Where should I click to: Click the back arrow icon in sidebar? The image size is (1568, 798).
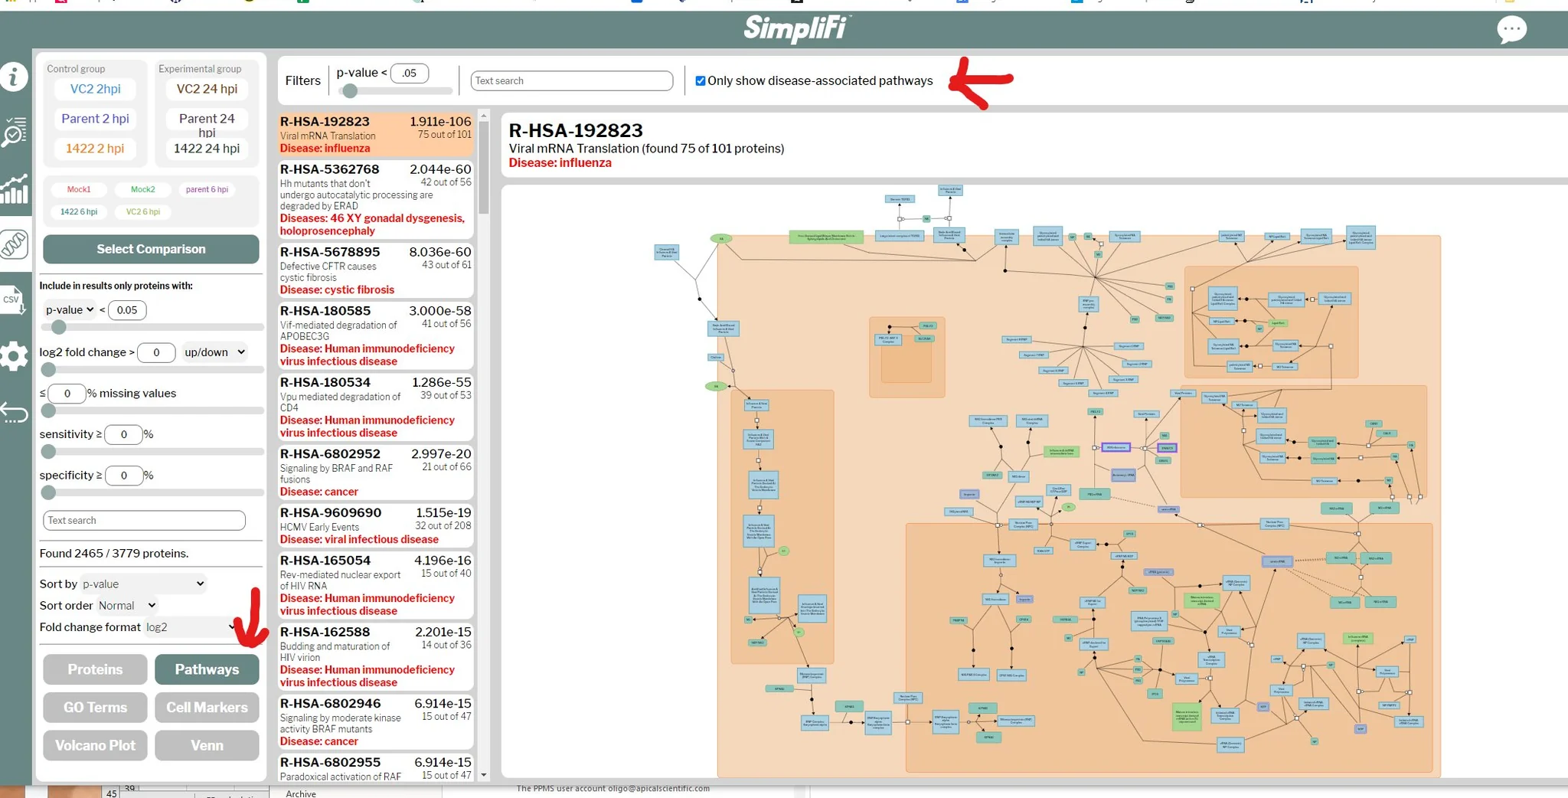coord(15,413)
